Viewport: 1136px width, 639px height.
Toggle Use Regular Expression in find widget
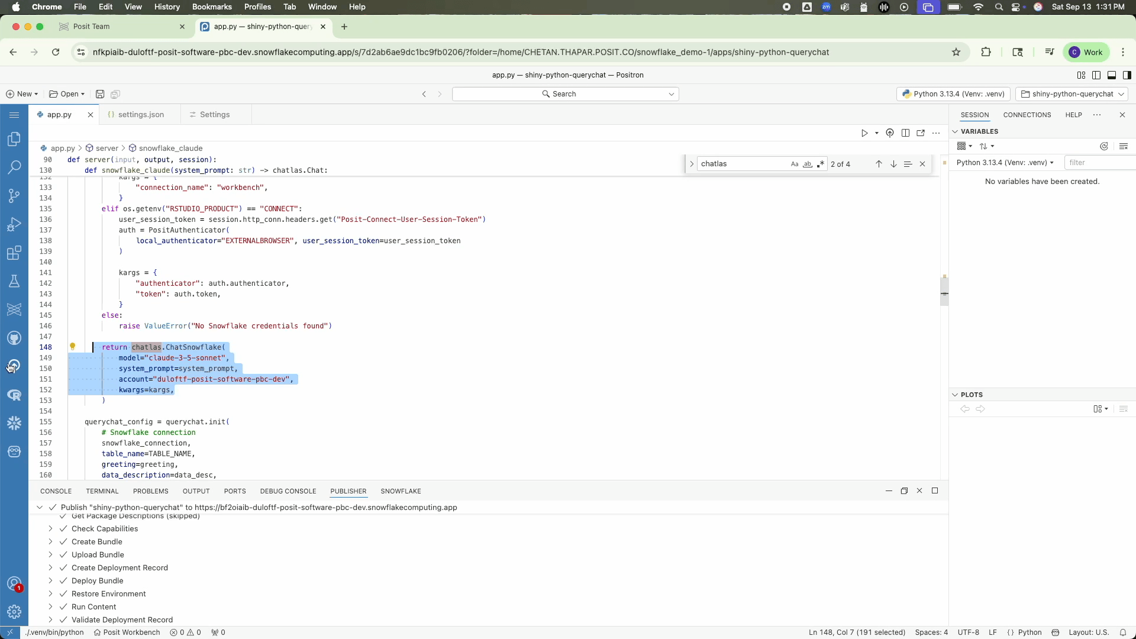(821, 164)
